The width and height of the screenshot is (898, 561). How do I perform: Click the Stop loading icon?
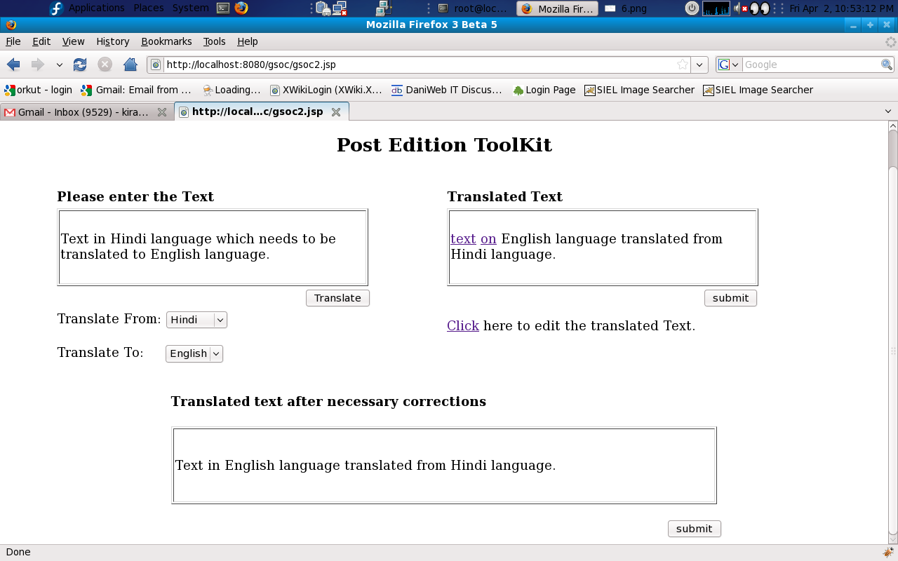click(105, 65)
